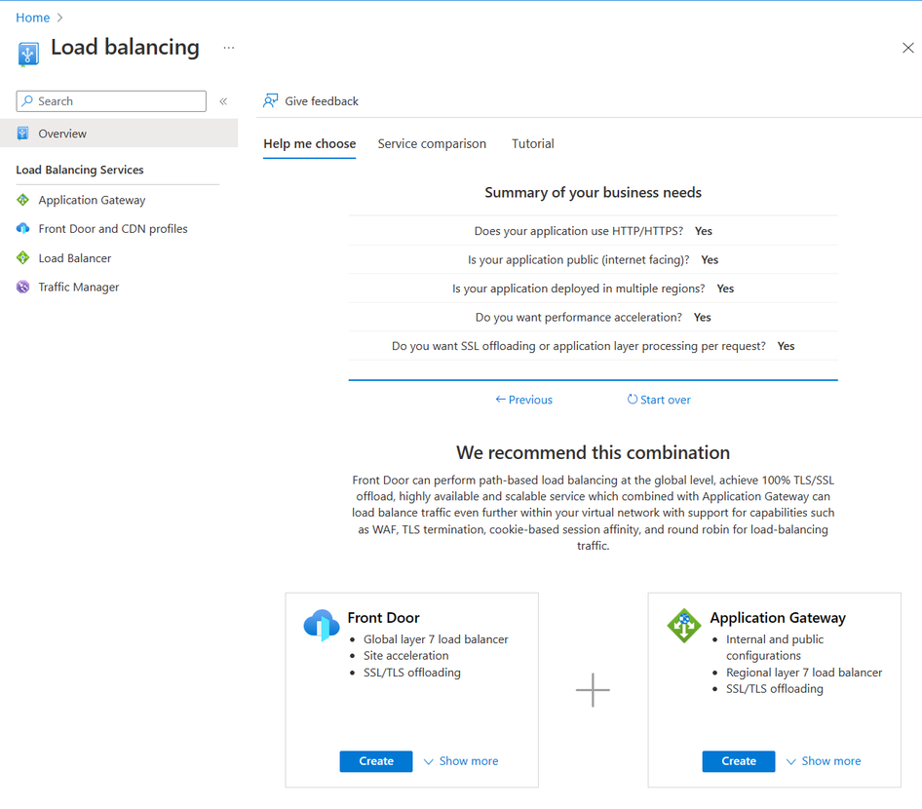Click the Front Door card title
The image size is (922, 809).
[383, 618]
